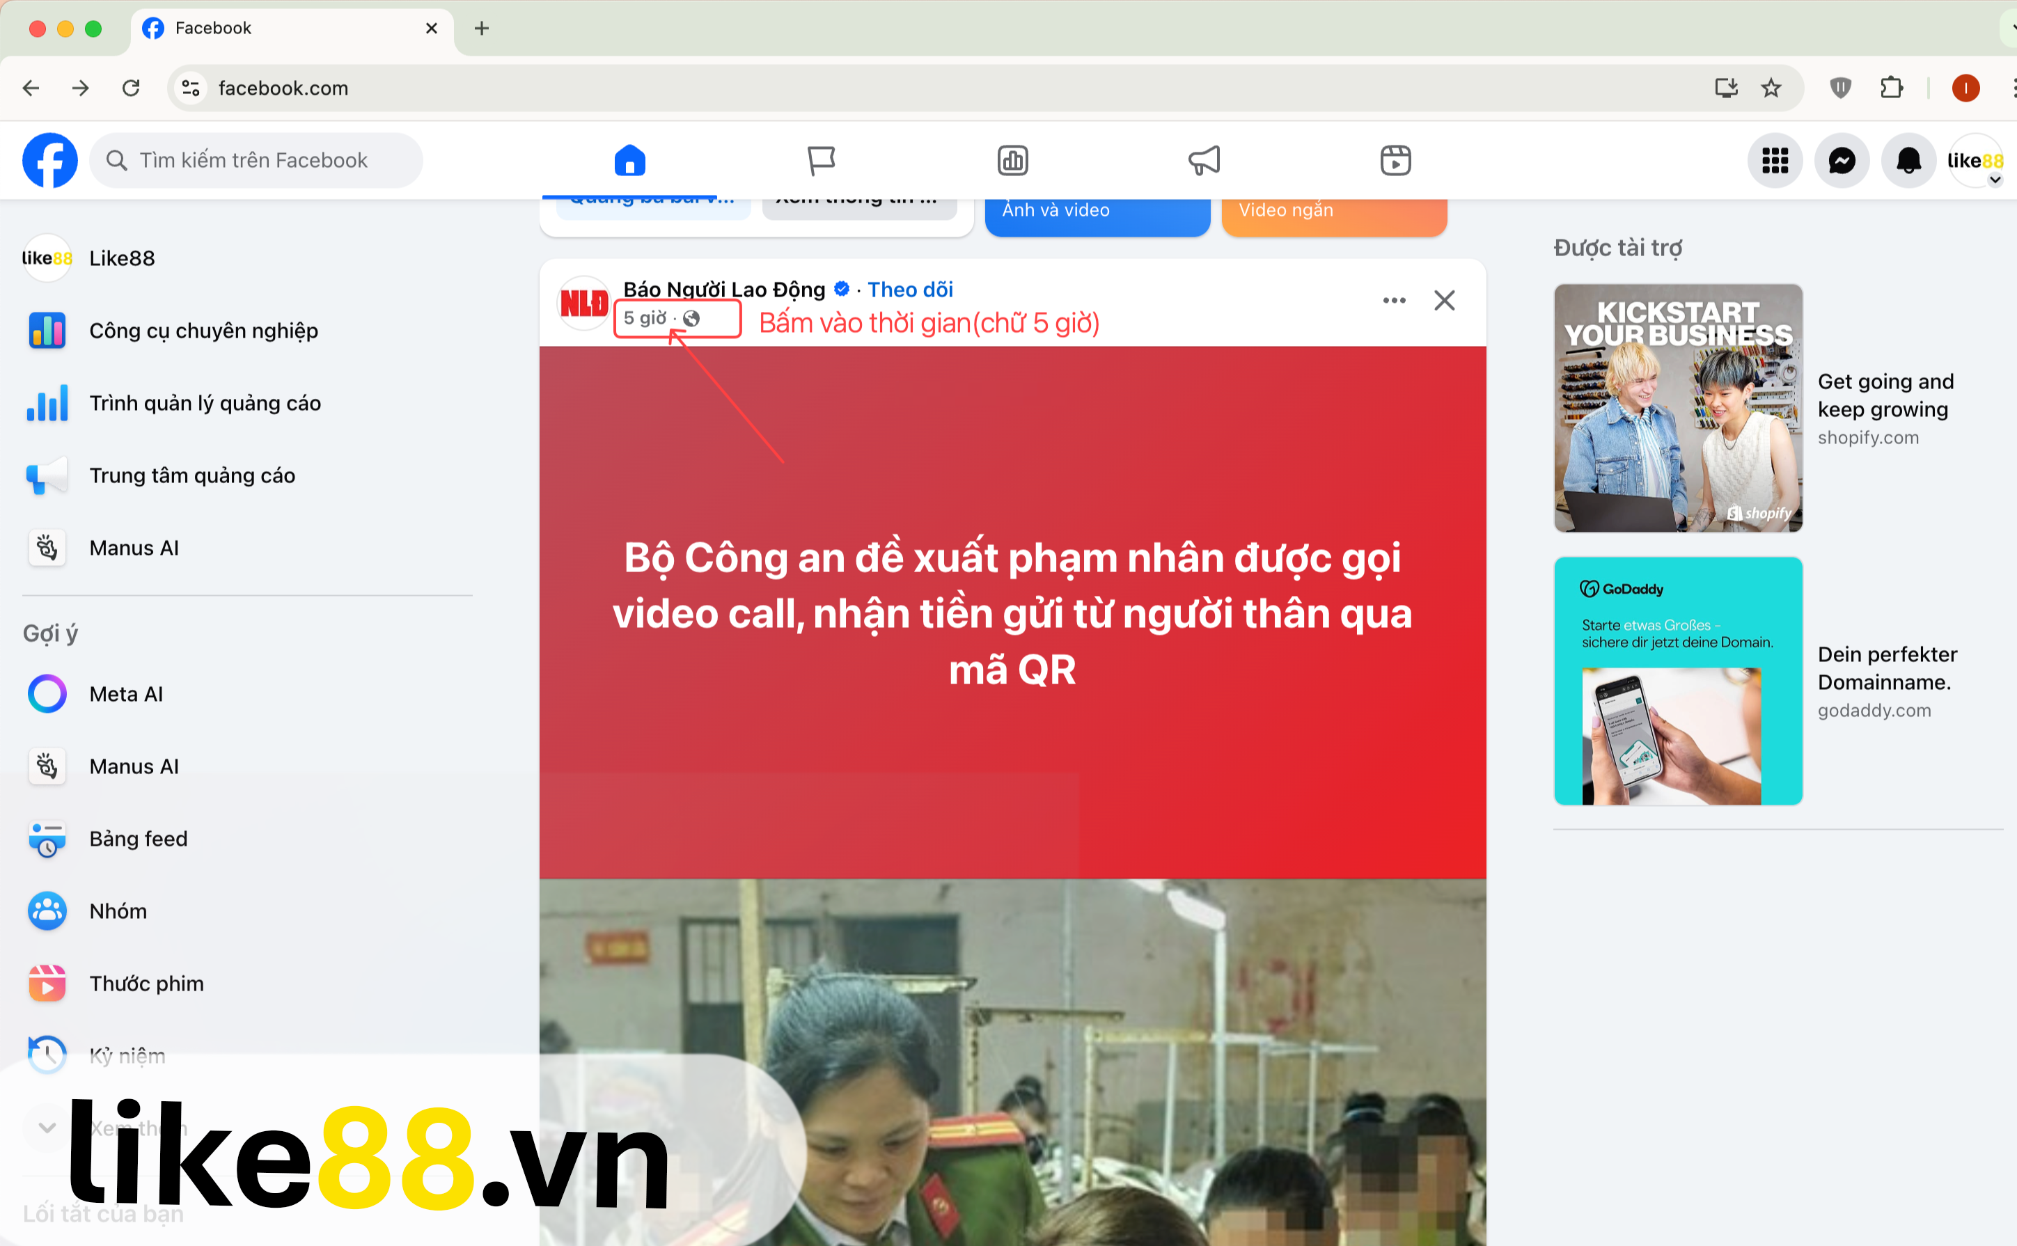Follow Báo Người Lao Động via Theo dõi
Screen dimensions: 2017x1246
[x=909, y=290]
